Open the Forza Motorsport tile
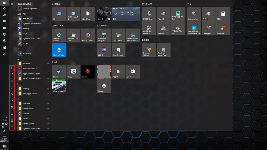267x150 pixels. pyautogui.click(x=59, y=86)
